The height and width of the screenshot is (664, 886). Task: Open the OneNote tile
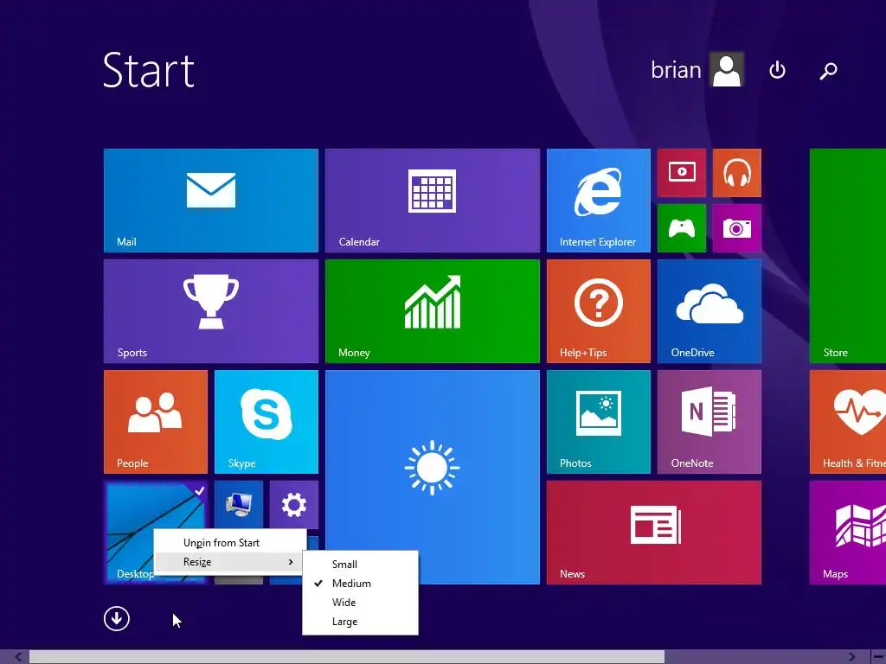click(709, 422)
